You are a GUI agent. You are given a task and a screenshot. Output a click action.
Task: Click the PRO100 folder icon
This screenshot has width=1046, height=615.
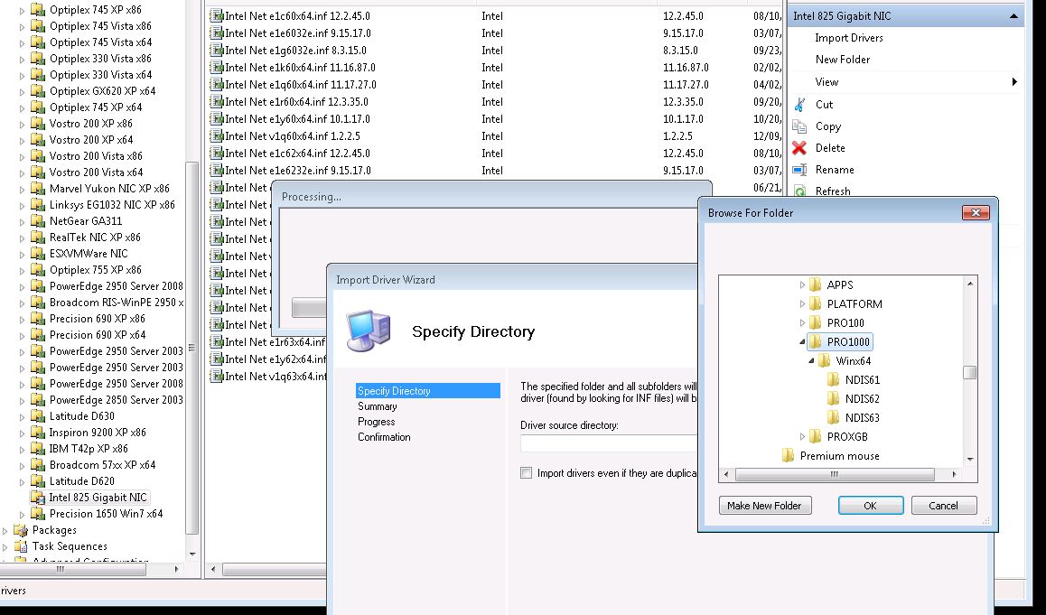click(x=815, y=322)
